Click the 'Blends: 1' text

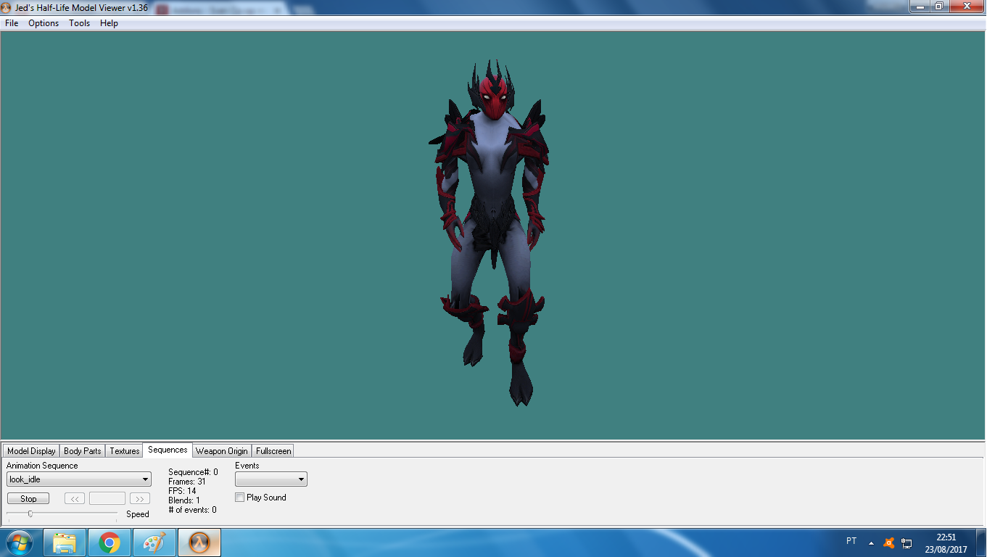tap(184, 500)
